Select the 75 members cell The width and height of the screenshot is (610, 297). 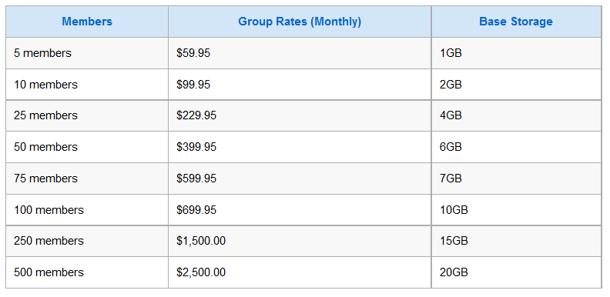[x=87, y=179]
